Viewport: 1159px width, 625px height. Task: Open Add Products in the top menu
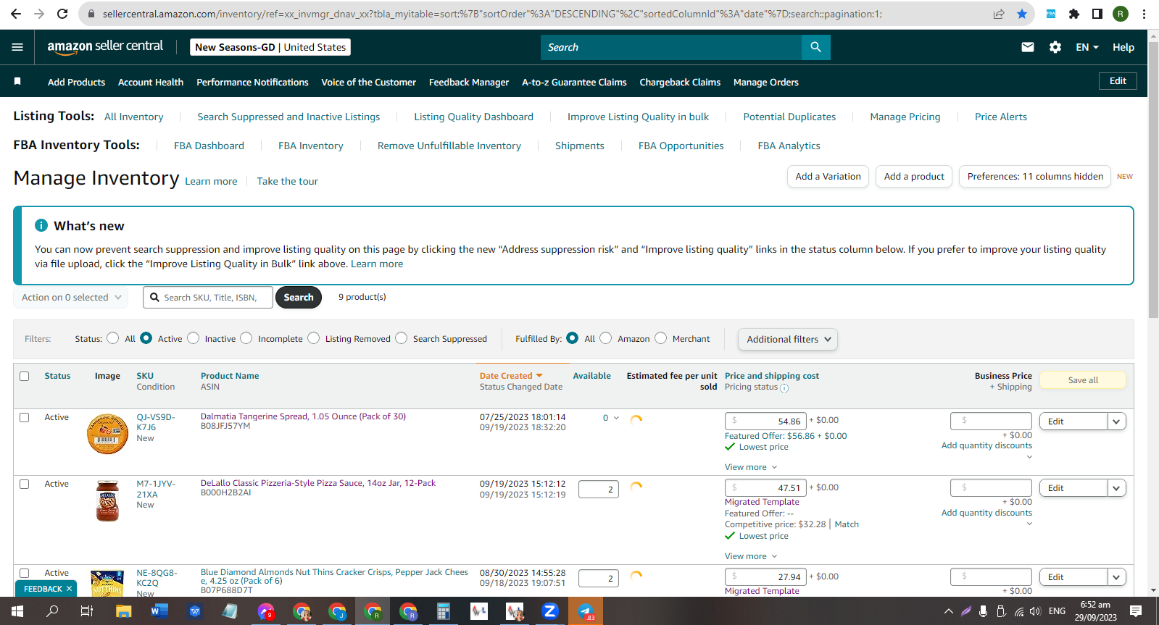pos(76,83)
